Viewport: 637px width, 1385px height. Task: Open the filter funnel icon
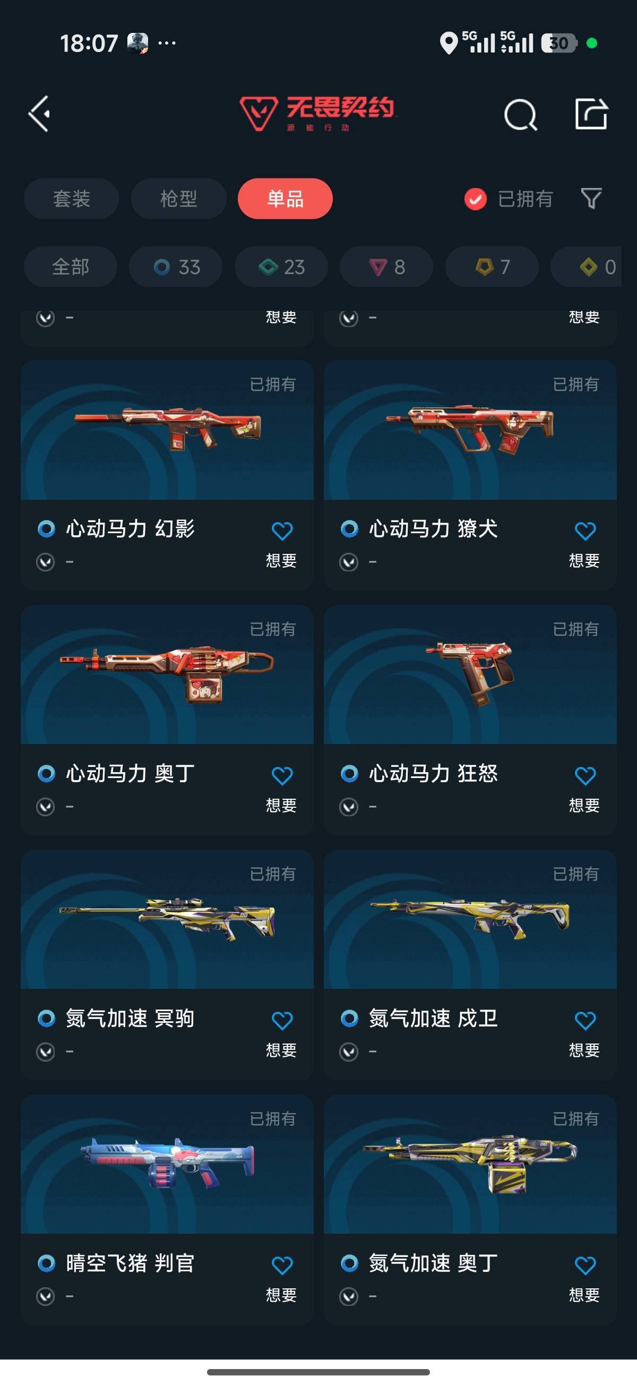tap(591, 199)
